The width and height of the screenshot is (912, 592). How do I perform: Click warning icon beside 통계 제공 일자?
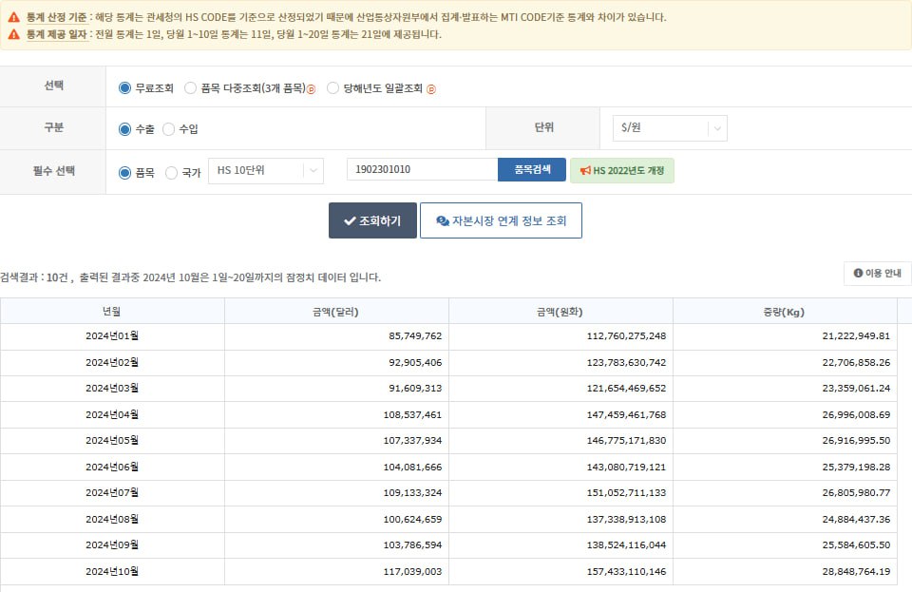pyautogui.click(x=14, y=34)
